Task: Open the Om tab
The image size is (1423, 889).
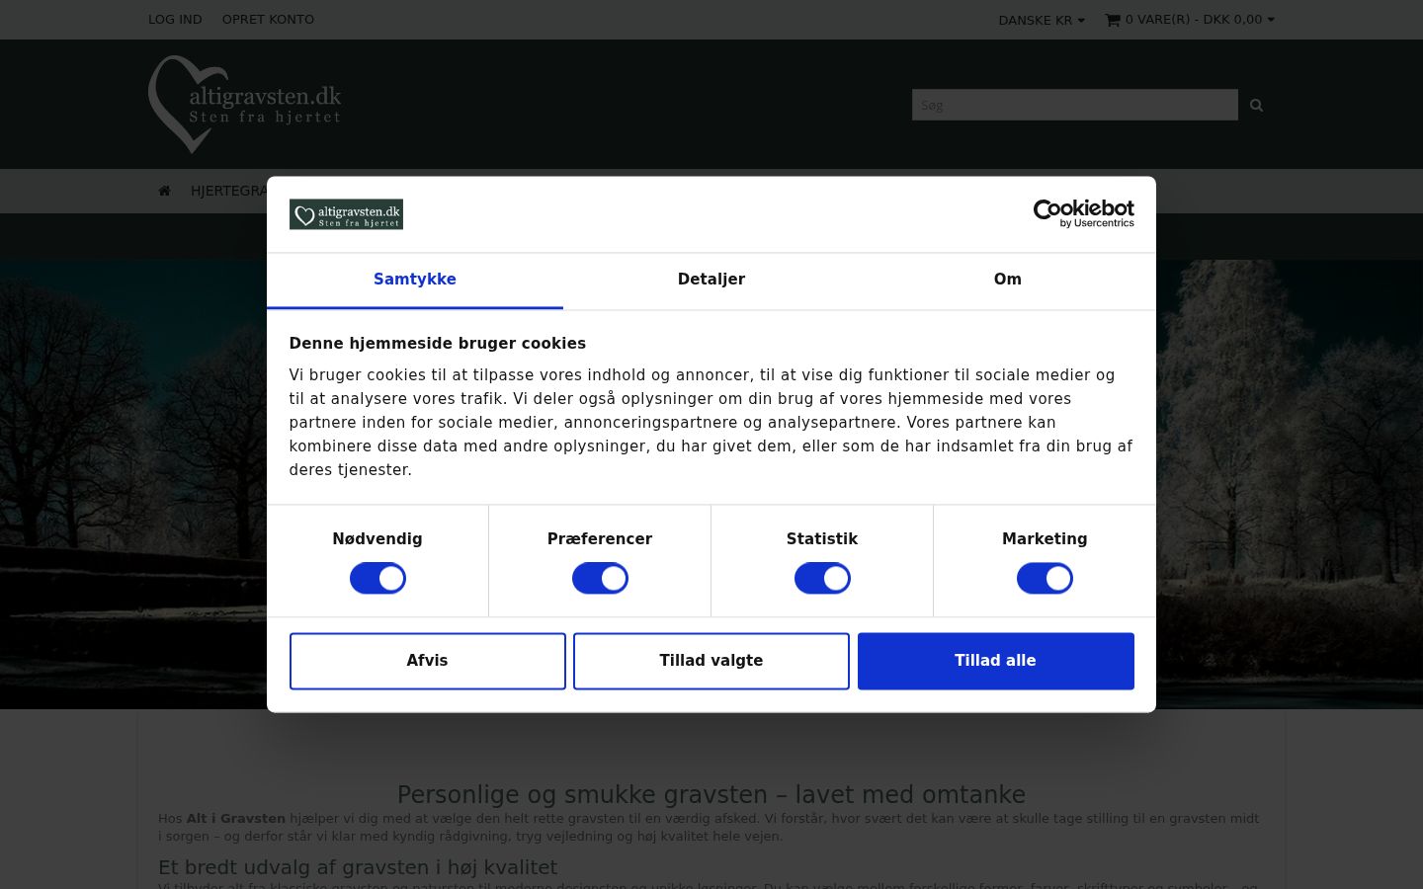Action: 1008,281
